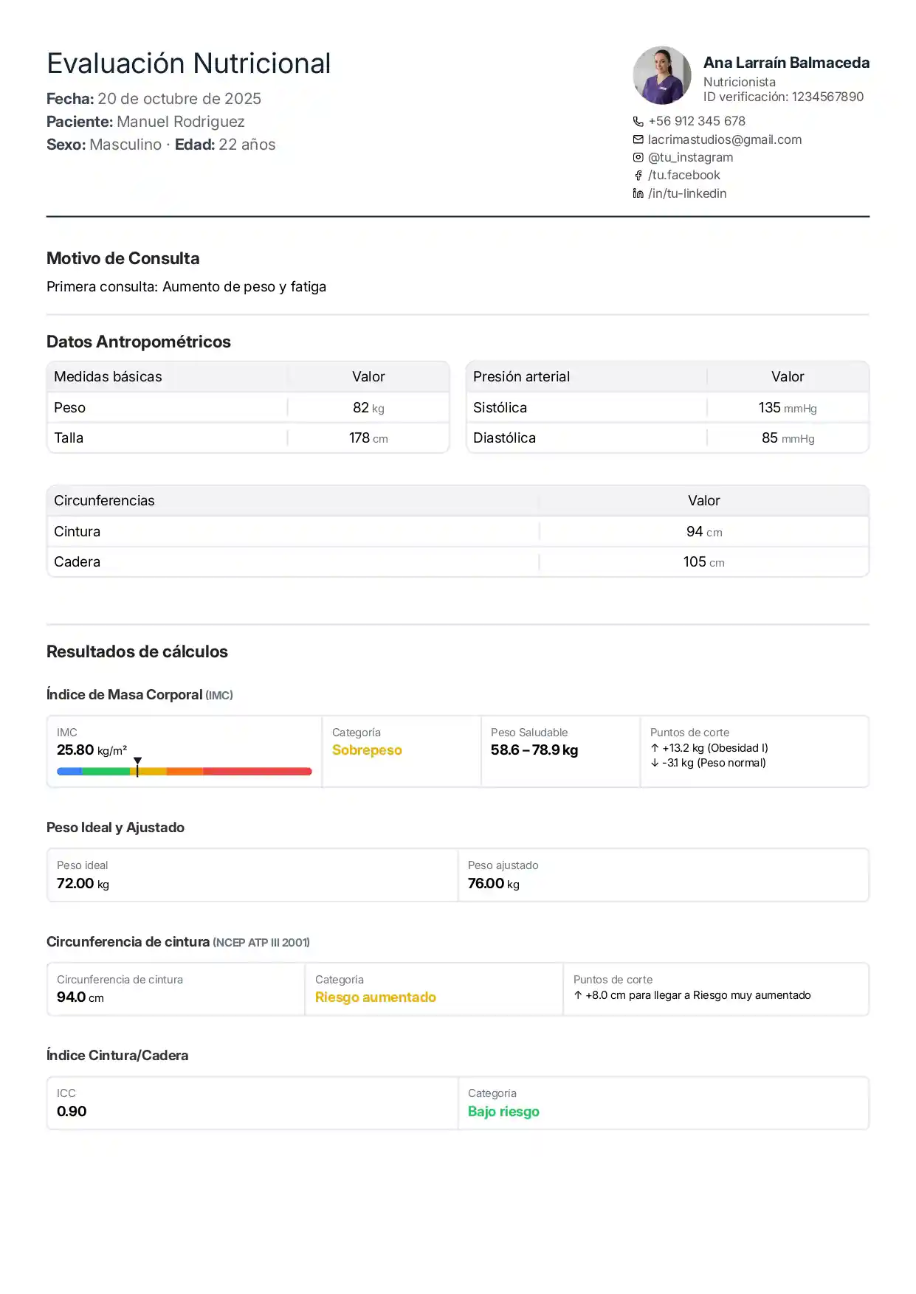Select the Sobrepeso category label
The width and height of the screenshot is (916, 1294).
pos(367,750)
